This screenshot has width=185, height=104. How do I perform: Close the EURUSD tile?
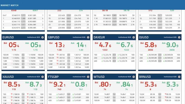(x=42, y=37)
